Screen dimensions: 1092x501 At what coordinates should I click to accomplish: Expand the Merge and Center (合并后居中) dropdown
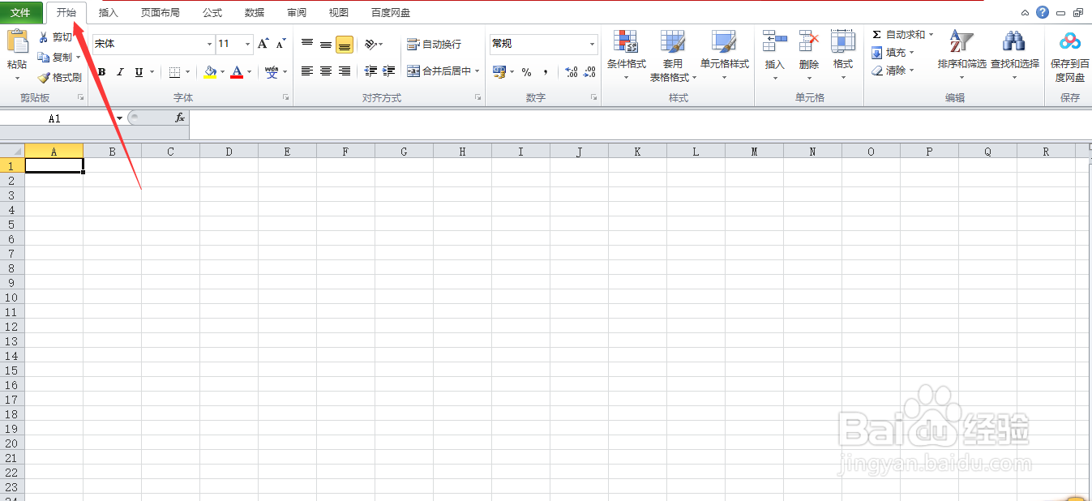coord(477,71)
